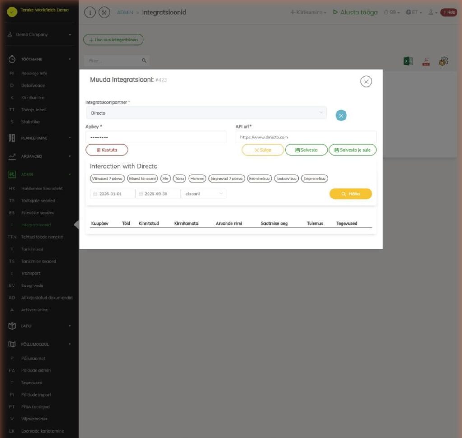Click Lisa uus integratsioon button
This screenshot has width=462, height=438.
point(113,40)
